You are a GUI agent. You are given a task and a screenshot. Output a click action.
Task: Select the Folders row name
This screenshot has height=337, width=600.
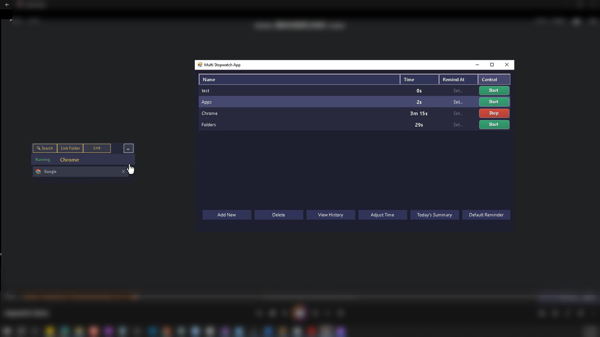[x=208, y=125]
